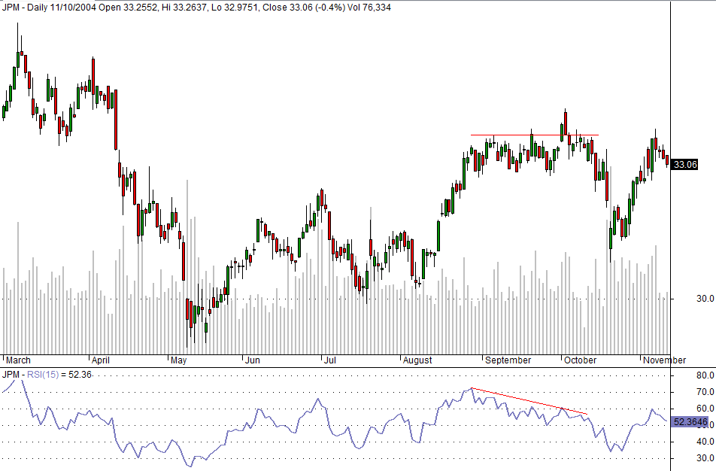
Task: Select the September month label
Action: [508, 360]
